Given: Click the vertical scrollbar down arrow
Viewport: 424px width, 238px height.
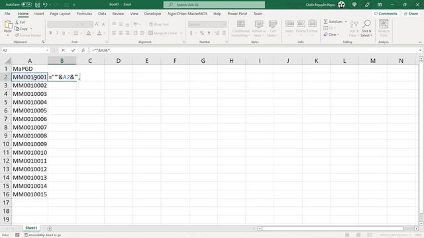Looking at the screenshot, I should [x=421, y=223].
